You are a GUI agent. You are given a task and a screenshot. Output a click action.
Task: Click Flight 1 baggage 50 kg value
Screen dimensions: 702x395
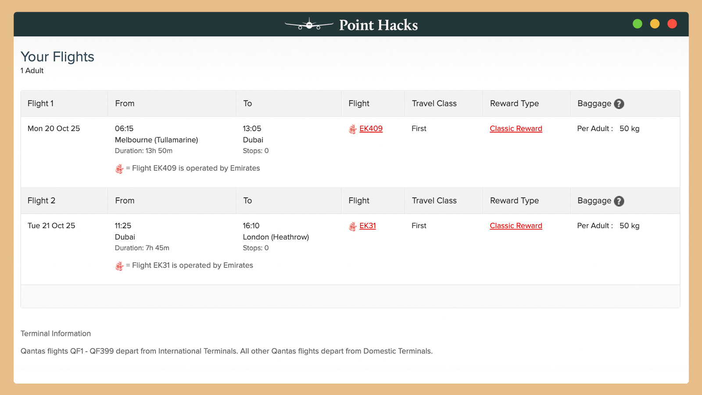629,129
